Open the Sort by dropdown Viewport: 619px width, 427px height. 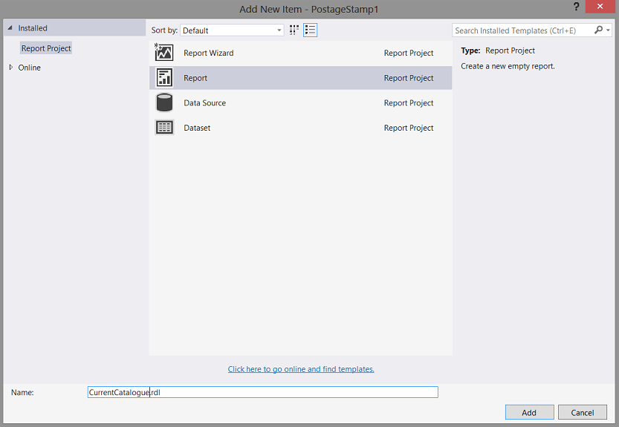[x=232, y=30]
